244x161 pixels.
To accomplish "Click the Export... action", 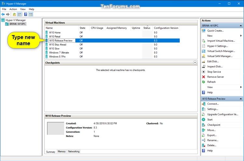I will pyautogui.click(x=212, y=135).
